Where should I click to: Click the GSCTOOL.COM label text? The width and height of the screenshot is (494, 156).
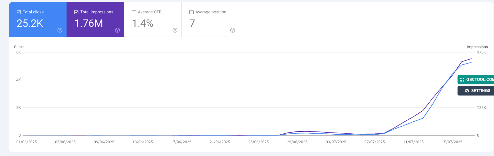(480, 80)
